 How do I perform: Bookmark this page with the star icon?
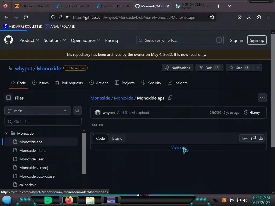pyautogui.click(x=212, y=17)
